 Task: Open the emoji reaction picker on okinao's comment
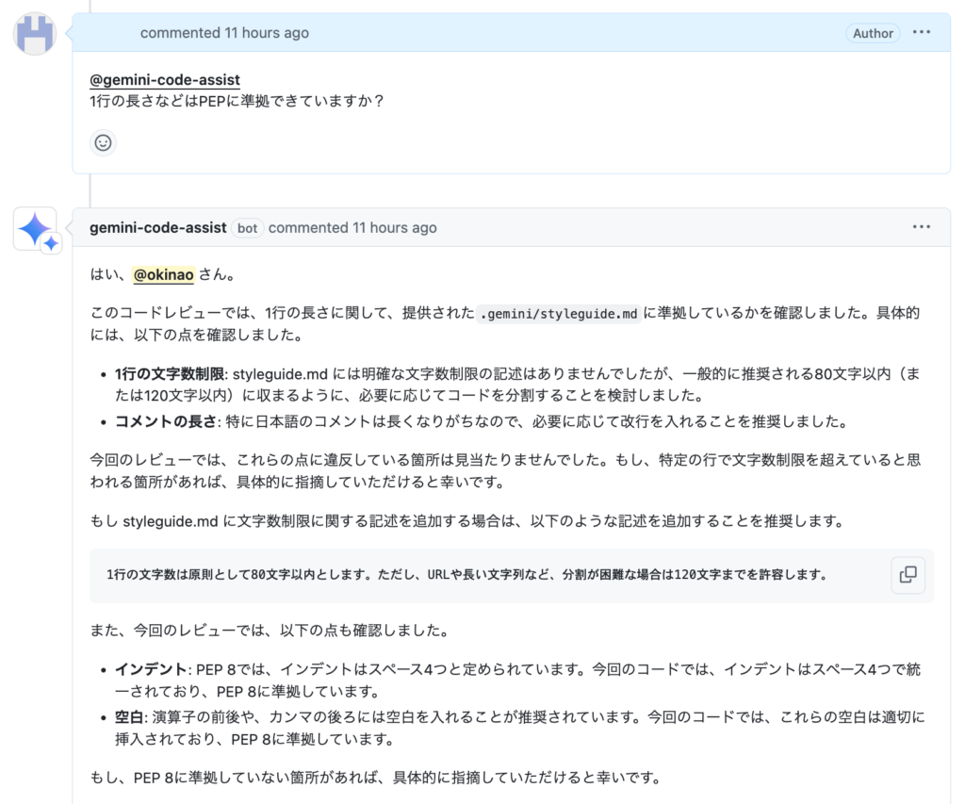pyautogui.click(x=103, y=142)
